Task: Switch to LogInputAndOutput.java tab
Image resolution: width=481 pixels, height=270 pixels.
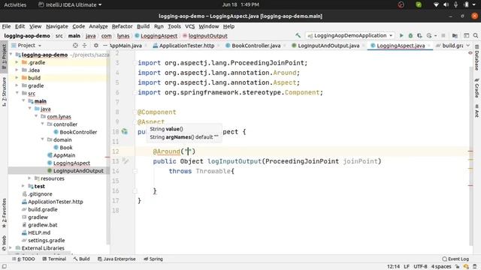Action: pyautogui.click(x=328, y=46)
